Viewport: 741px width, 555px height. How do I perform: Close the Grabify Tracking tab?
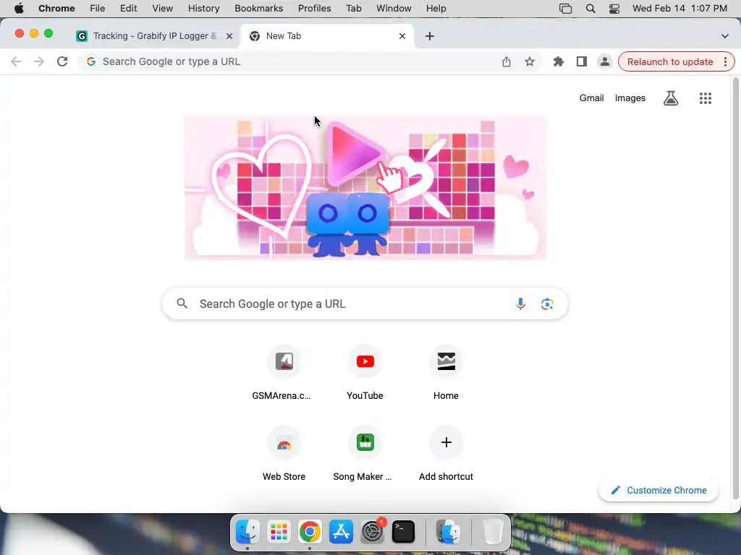pos(229,36)
